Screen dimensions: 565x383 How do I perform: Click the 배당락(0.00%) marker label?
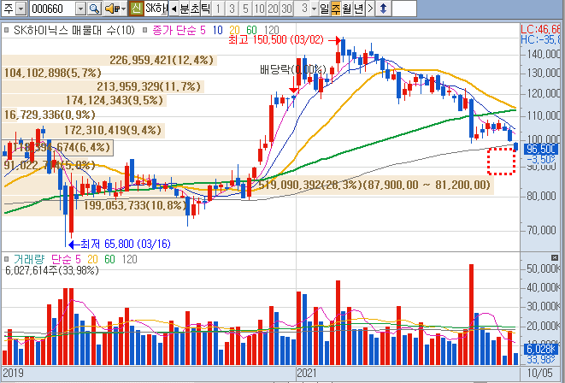[x=293, y=68]
